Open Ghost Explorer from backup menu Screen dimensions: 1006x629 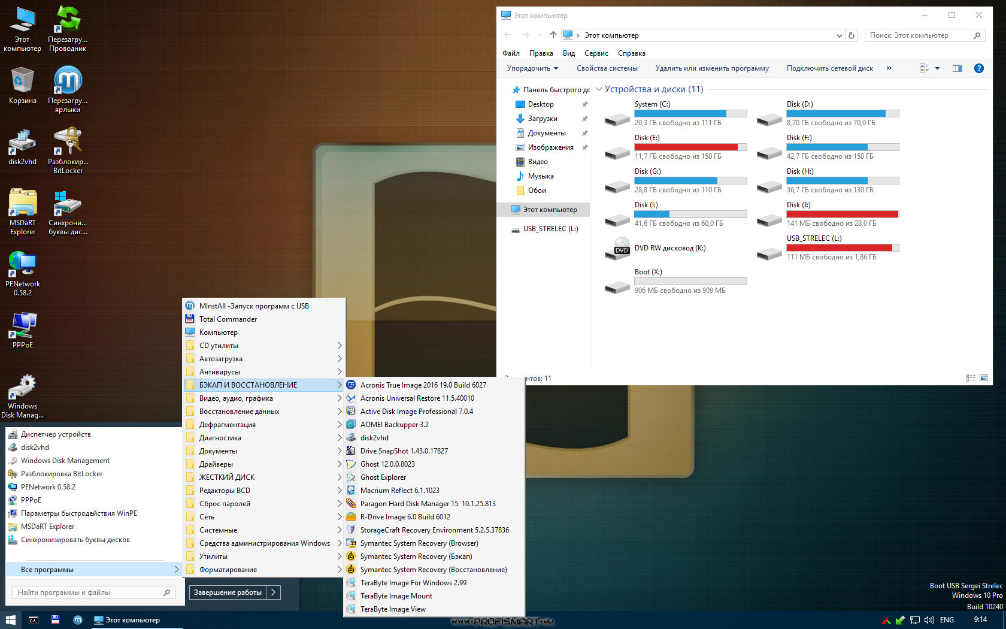pyautogui.click(x=434, y=477)
